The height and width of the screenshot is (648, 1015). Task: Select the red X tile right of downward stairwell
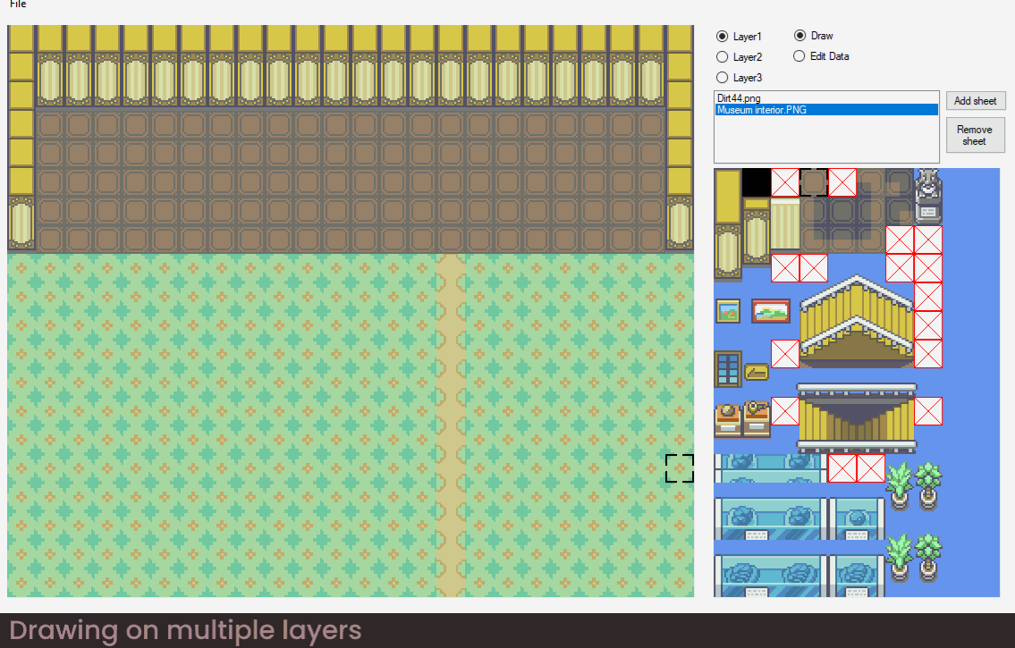pos(927,411)
